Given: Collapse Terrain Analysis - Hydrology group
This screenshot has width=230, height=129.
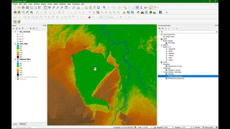Looking at the screenshot, I should coord(161,72).
